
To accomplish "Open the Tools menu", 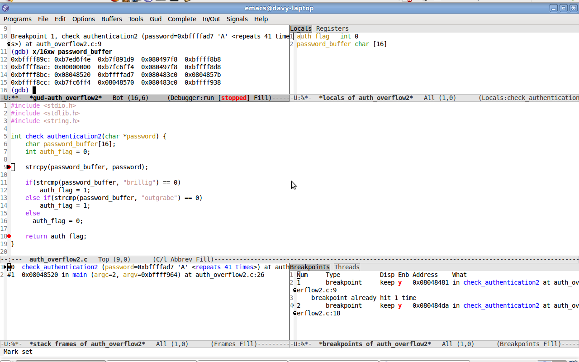I will [x=136, y=19].
